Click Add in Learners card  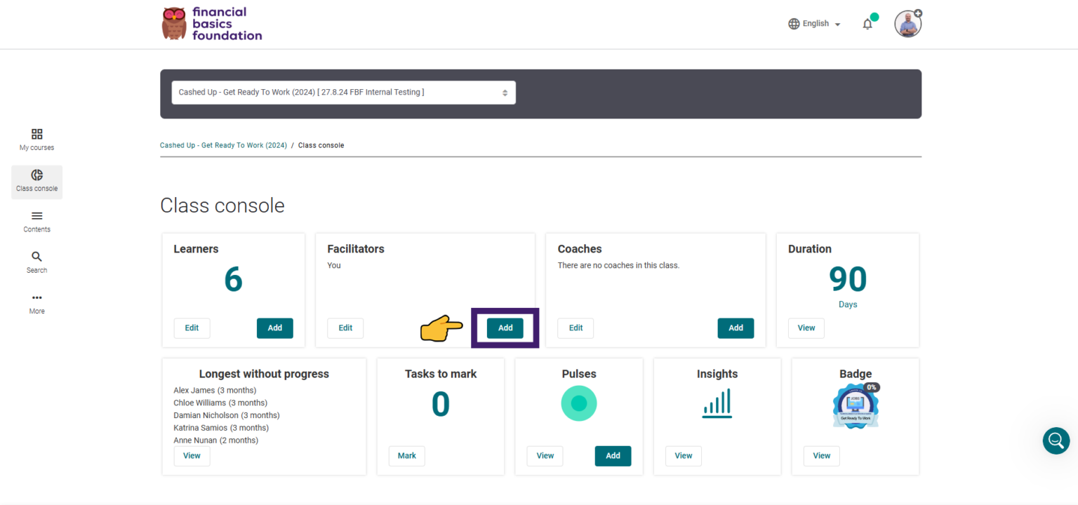tap(275, 328)
